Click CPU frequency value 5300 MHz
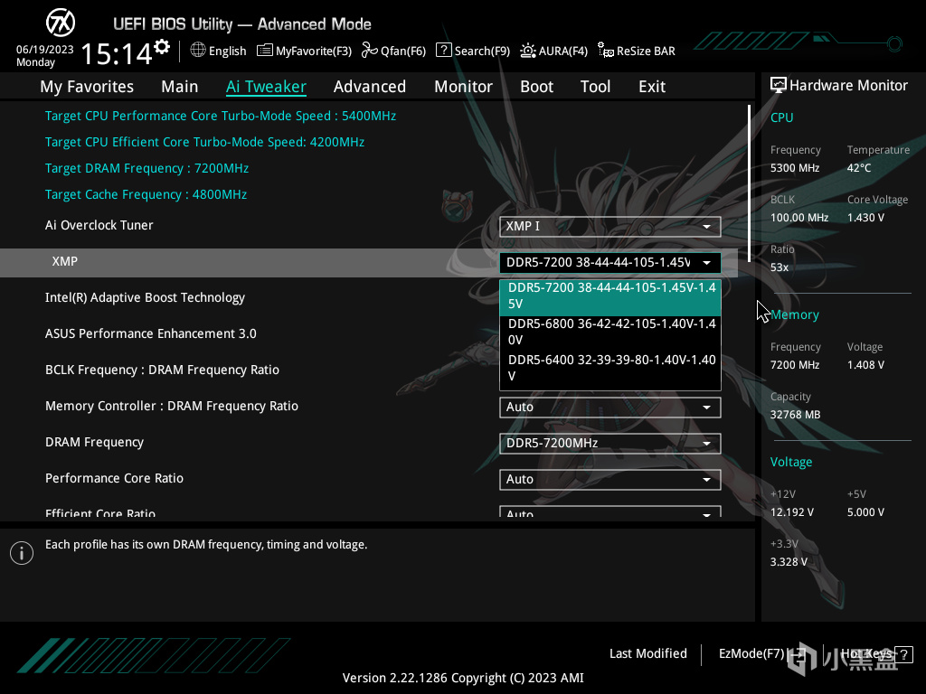The height and width of the screenshot is (694, 926). pyautogui.click(x=794, y=167)
